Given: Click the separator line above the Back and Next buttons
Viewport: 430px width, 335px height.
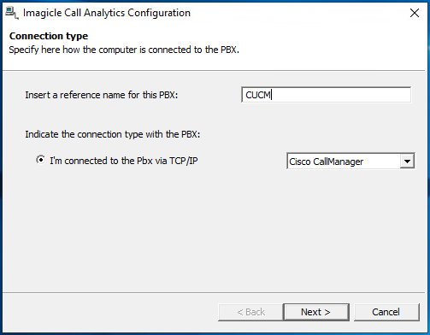Looking at the screenshot, I should click(214, 292).
